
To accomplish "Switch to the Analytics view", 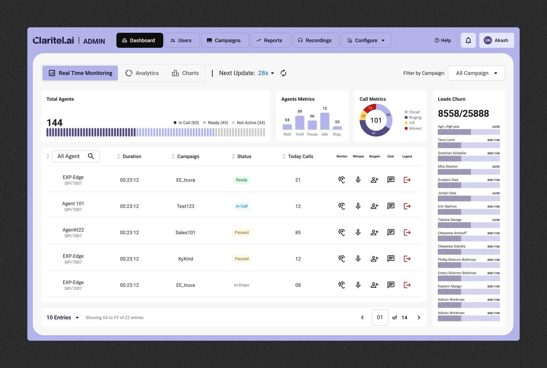I will tap(142, 73).
